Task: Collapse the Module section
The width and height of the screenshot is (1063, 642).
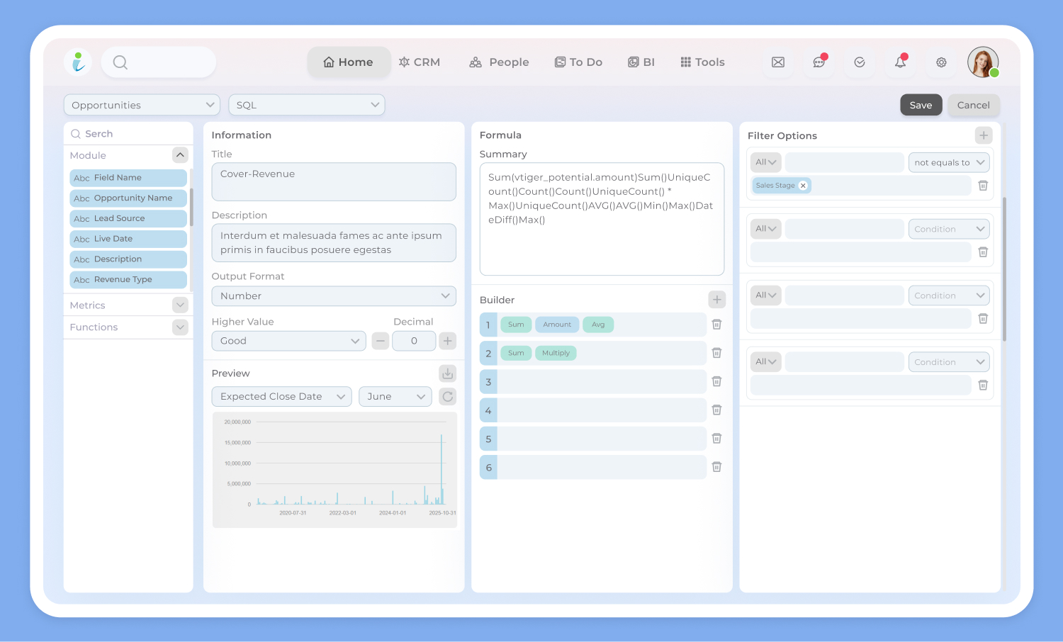Action: tap(180, 155)
